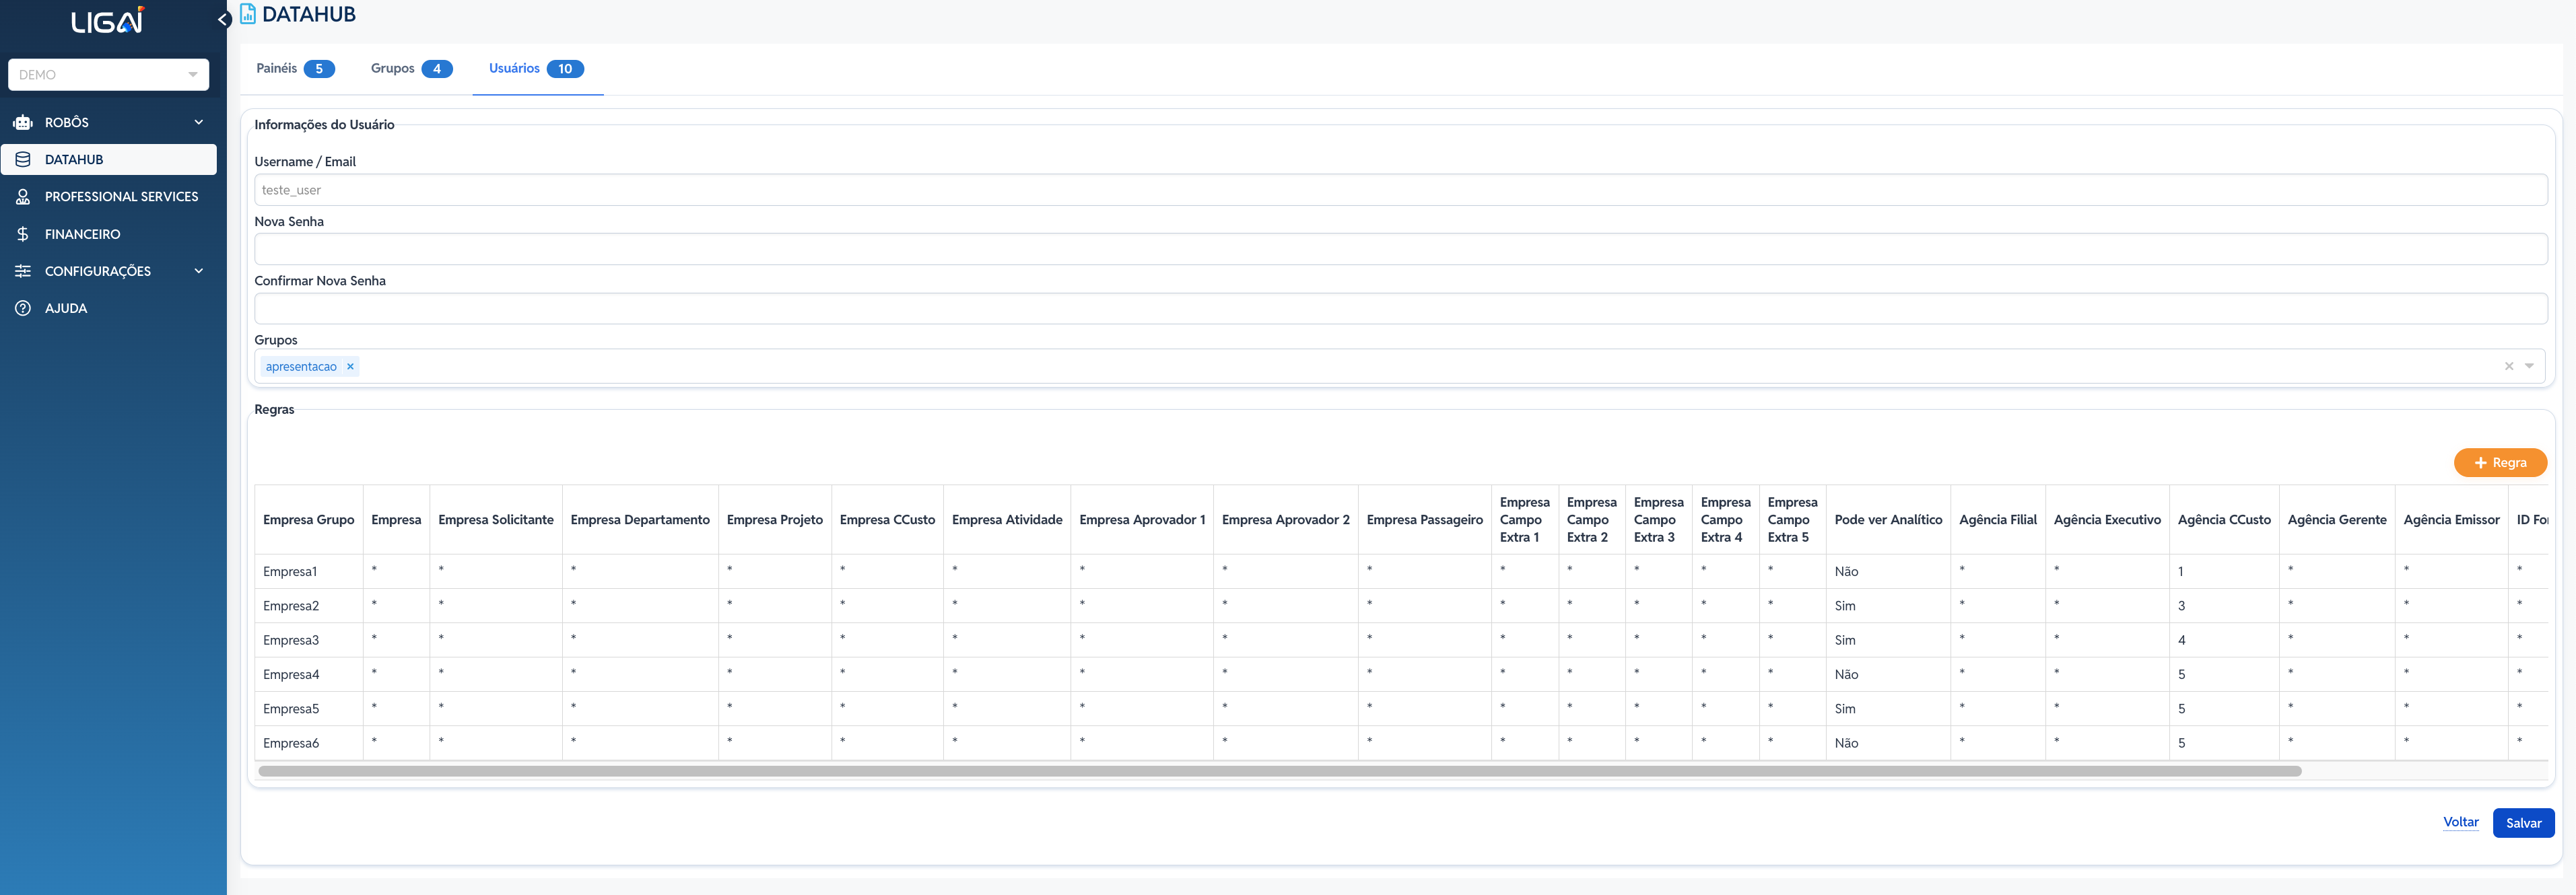Focus the Nova Senha input field

point(1400,249)
